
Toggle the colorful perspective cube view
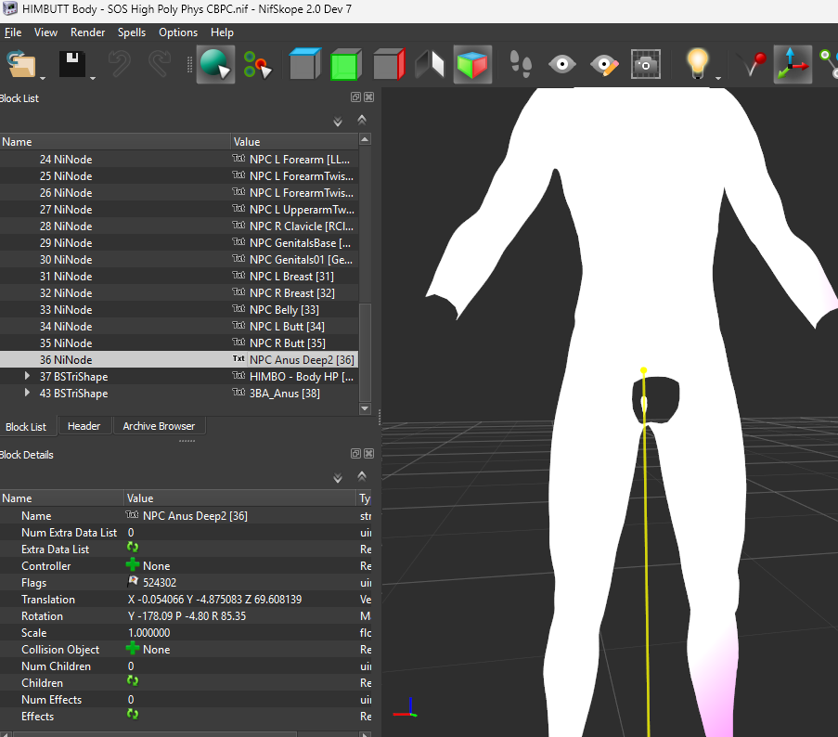[x=472, y=65]
